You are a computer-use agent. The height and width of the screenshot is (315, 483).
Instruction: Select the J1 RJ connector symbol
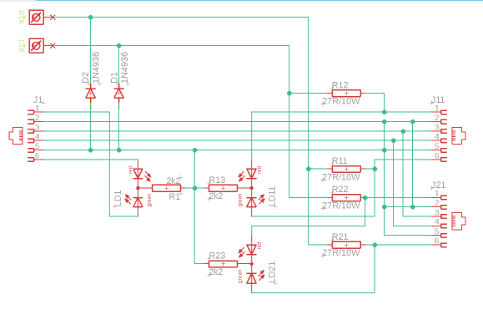16,135
